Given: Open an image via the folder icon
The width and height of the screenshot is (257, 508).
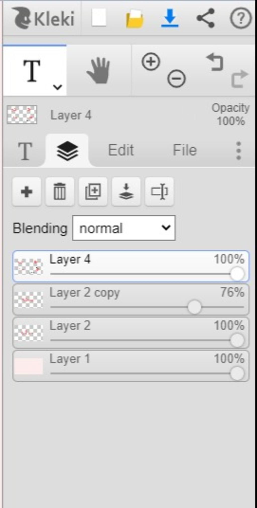Looking at the screenshot, I should coord(135,18).
